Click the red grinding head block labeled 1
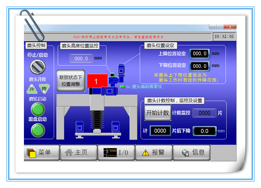The width and height of the screenshot is (261, 188). (x=97, y=81)
